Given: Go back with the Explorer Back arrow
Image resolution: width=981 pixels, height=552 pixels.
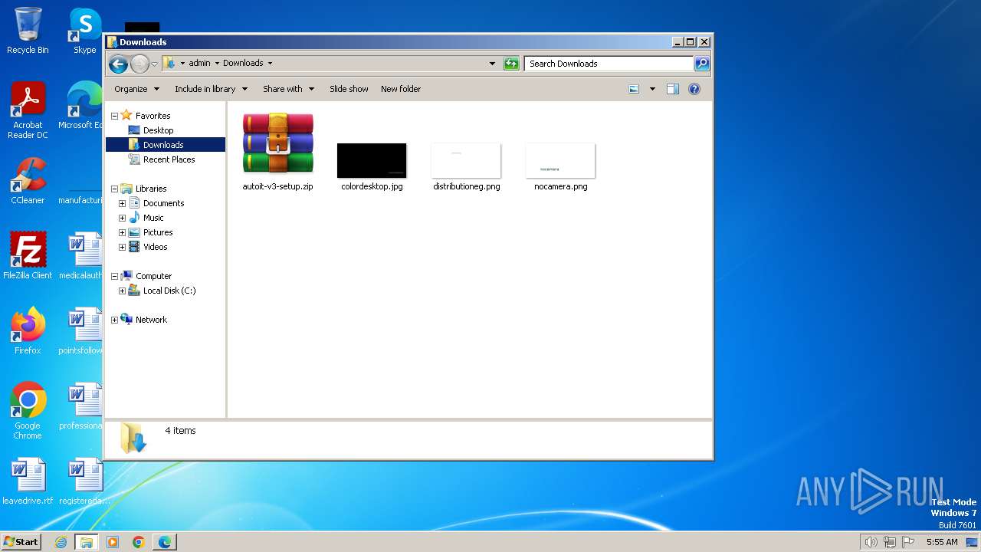Looking at the screenshot, I should pos(118,64).
